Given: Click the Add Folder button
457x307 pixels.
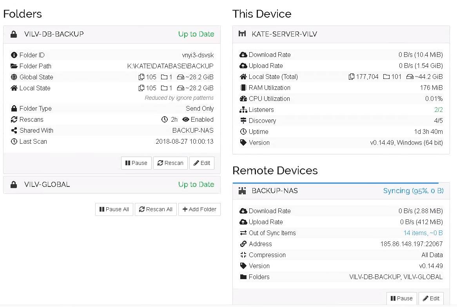Looking at the screenshot, I should (199, 209).
